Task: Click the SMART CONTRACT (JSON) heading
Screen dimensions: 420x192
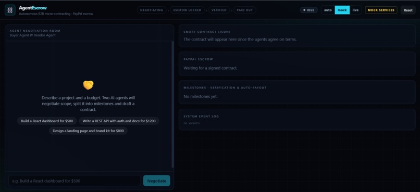Action: (207, 32)
